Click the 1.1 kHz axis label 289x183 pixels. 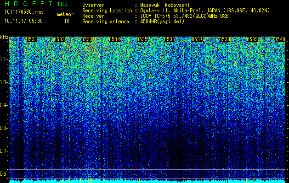point(4,59)
